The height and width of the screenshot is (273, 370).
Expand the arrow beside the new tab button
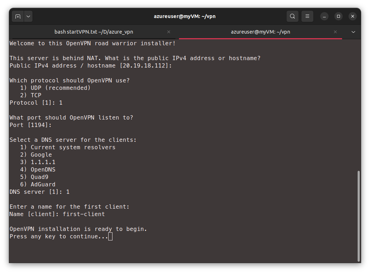coord(28,16)
